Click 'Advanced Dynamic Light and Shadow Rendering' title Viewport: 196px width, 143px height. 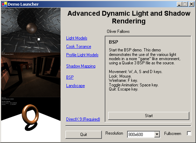coord(129,17)
